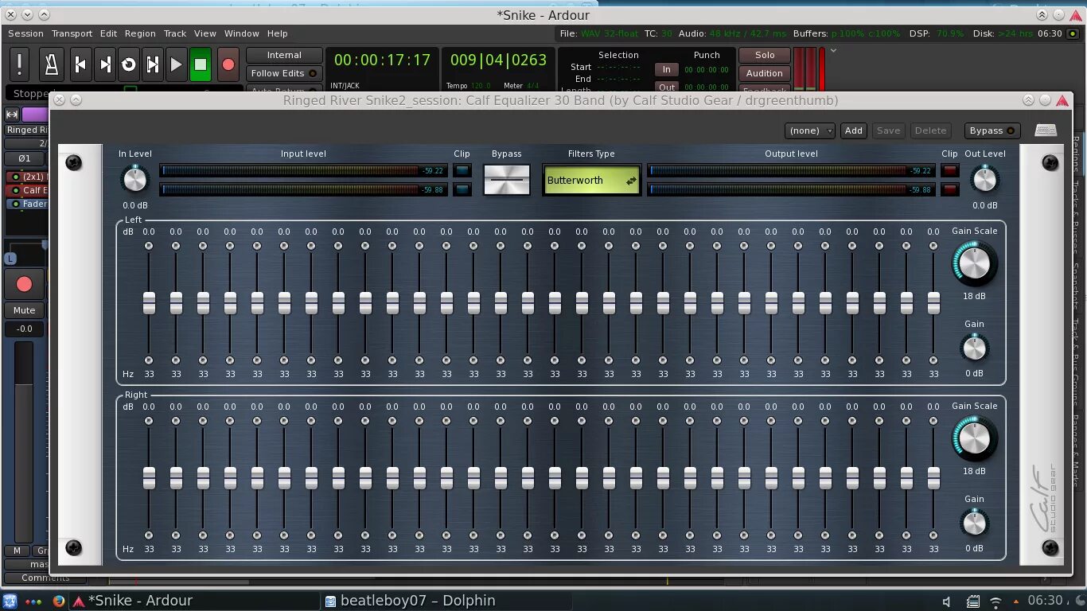Open the Window menu
The image size is (1087, 611).
(242, 33)
